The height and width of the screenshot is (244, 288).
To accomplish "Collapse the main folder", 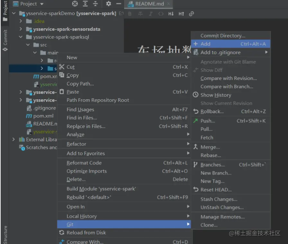I will pyautogui.click(x=35, y=53).
